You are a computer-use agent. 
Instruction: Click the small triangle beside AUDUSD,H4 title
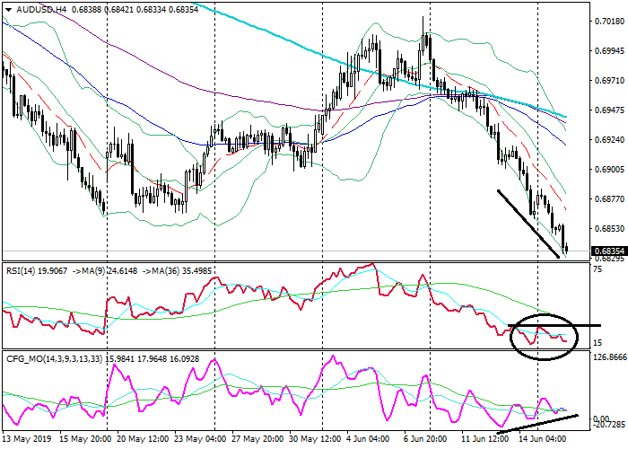pos(7,9)
